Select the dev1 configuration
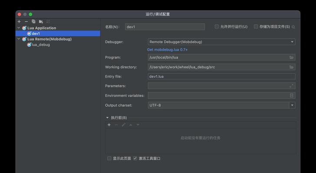The height and width of the screenshot is (173, 316). 58,33
